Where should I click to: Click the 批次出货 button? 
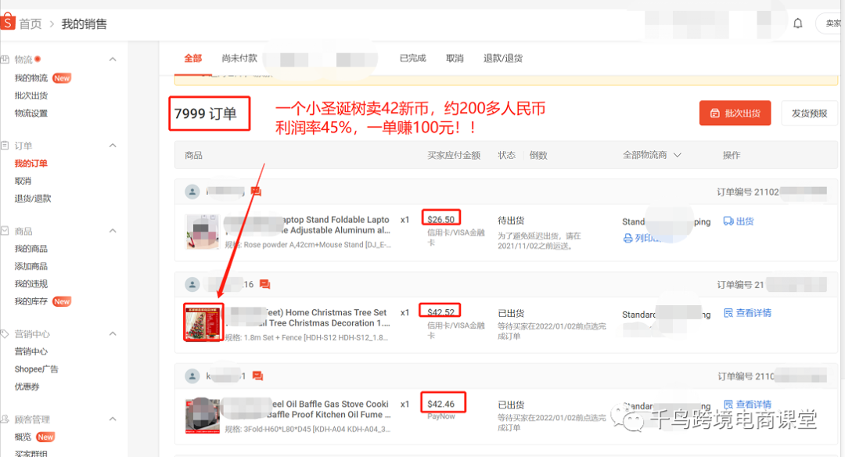point(734,113)
